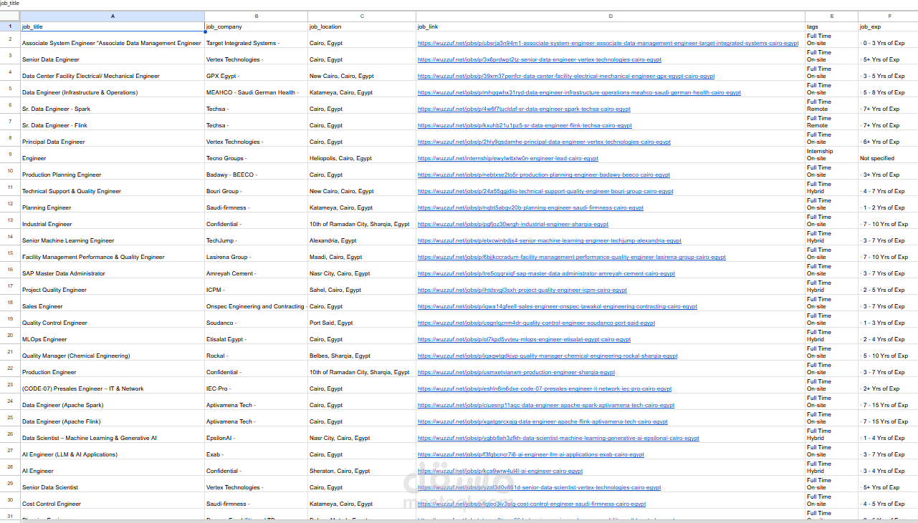
Task: Select the 'Production Planning Engineer' cell
Action: pos(113,172)
